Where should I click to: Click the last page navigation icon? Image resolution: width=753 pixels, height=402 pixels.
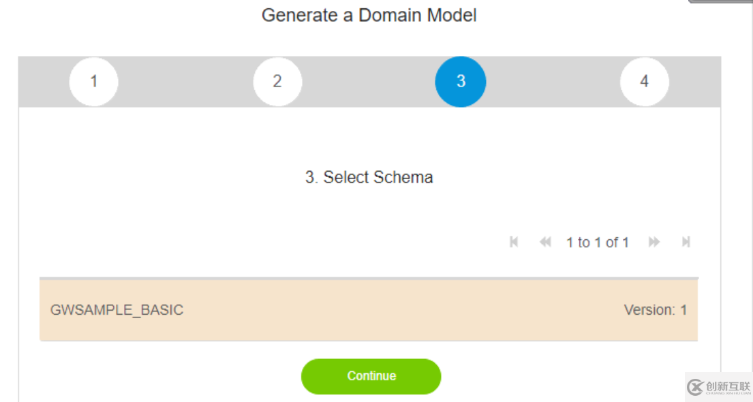coord(685,242)
